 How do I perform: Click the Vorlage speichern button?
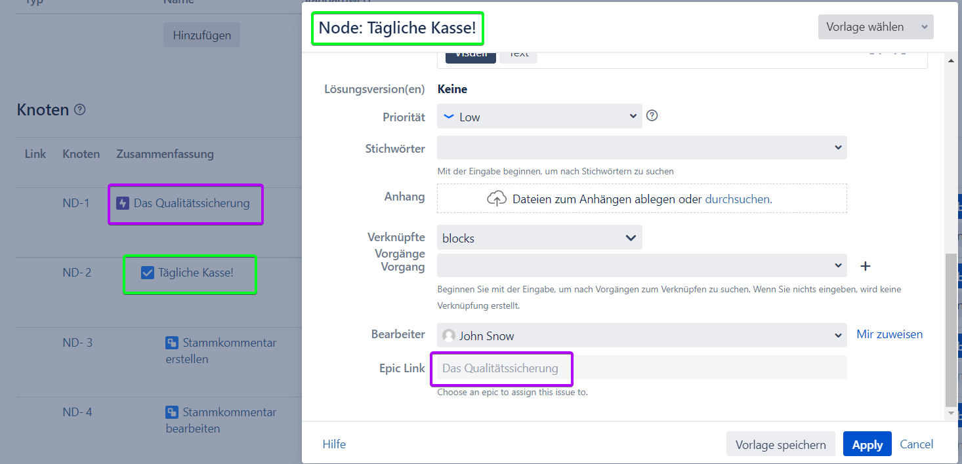pyautogui.click(x=780, y=444)
